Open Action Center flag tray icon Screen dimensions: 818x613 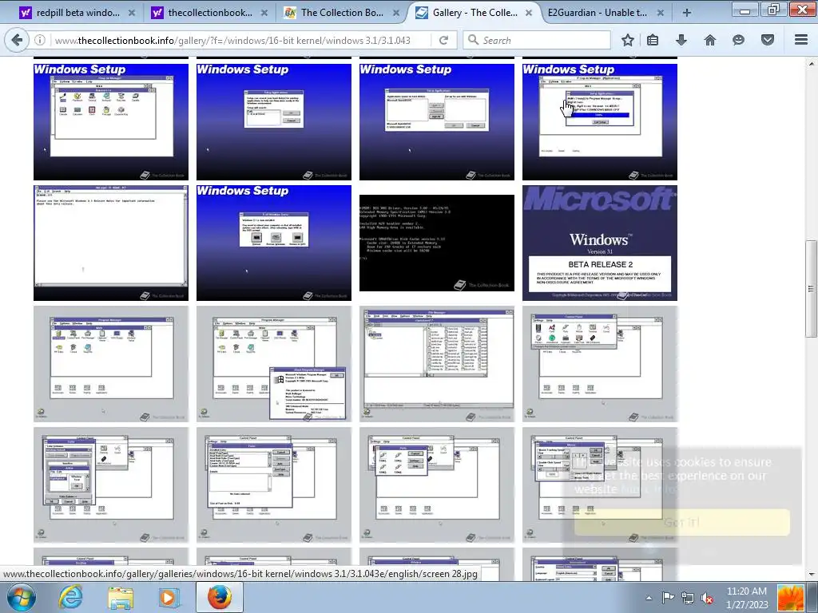click(x=668, y=598)
